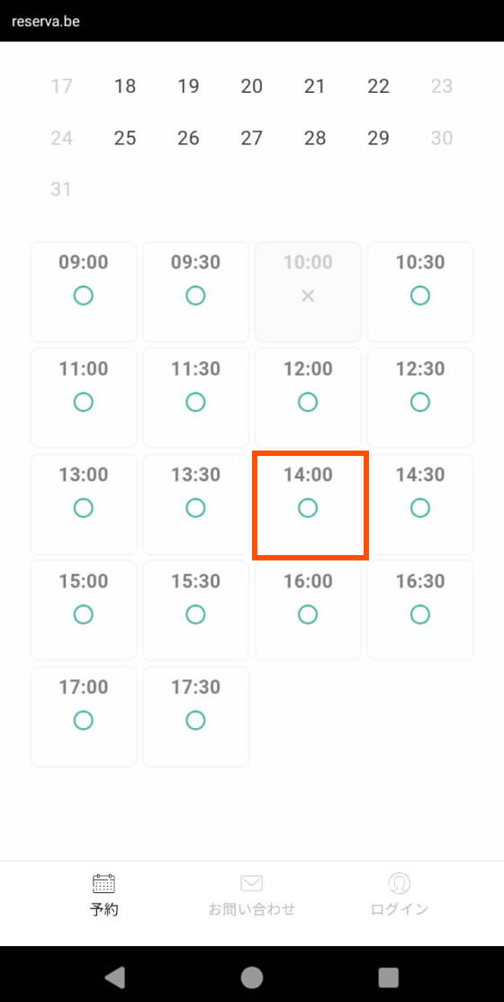Open the envelope contact icon

tap(251, 883)
